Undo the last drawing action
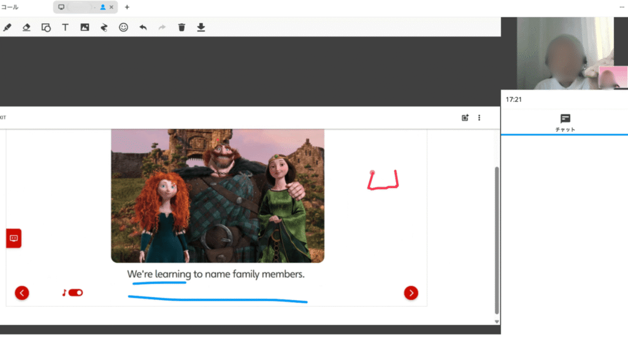This screenshot has height=337, width=628. (x=143, y=28)
